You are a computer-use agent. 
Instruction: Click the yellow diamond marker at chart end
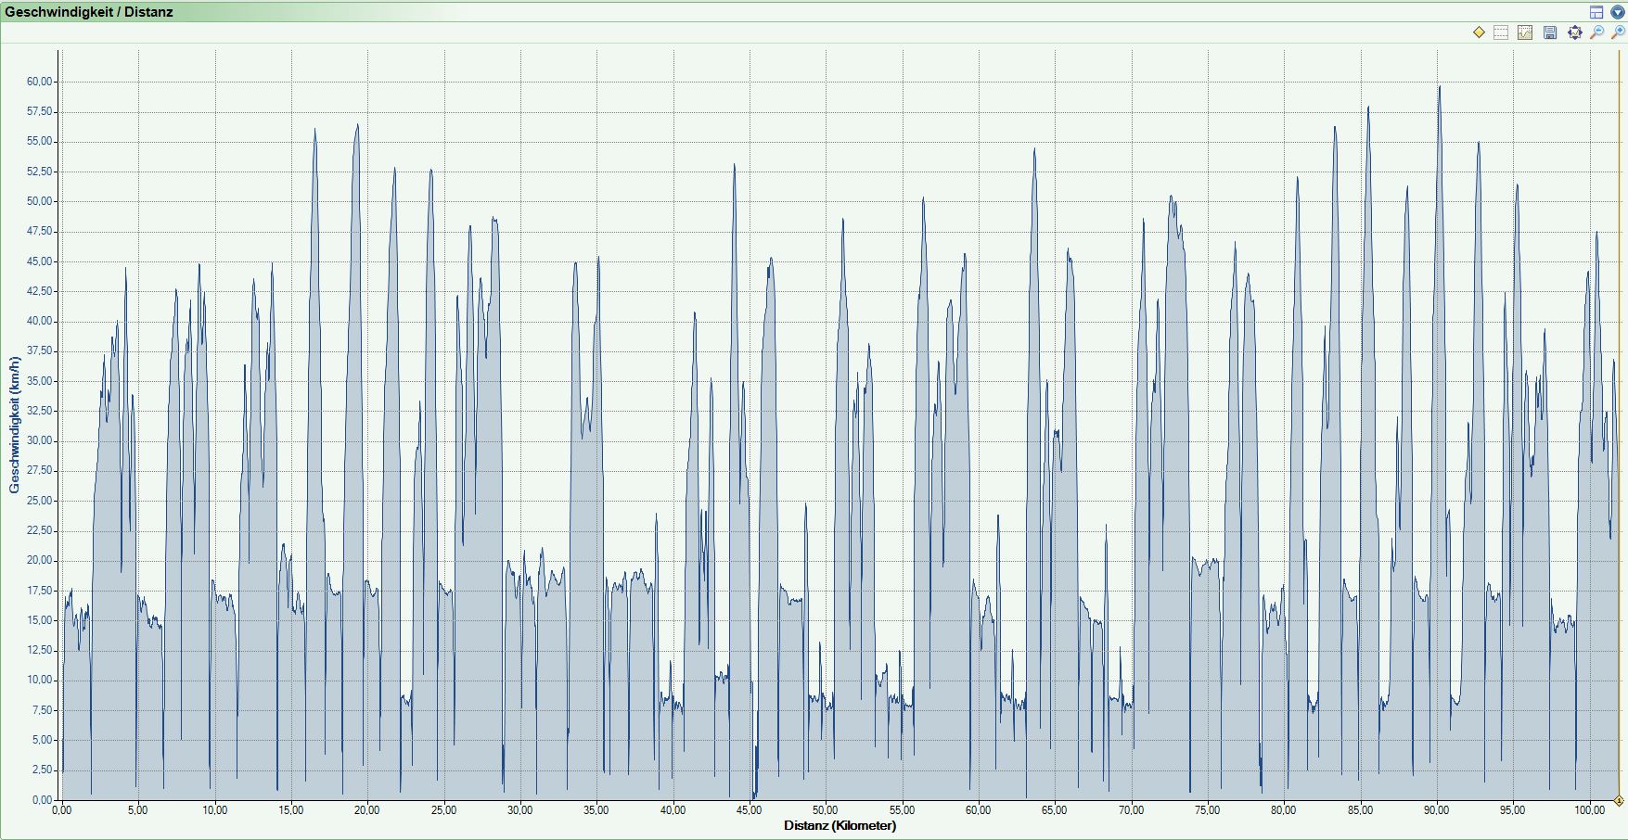point(1619,800)
